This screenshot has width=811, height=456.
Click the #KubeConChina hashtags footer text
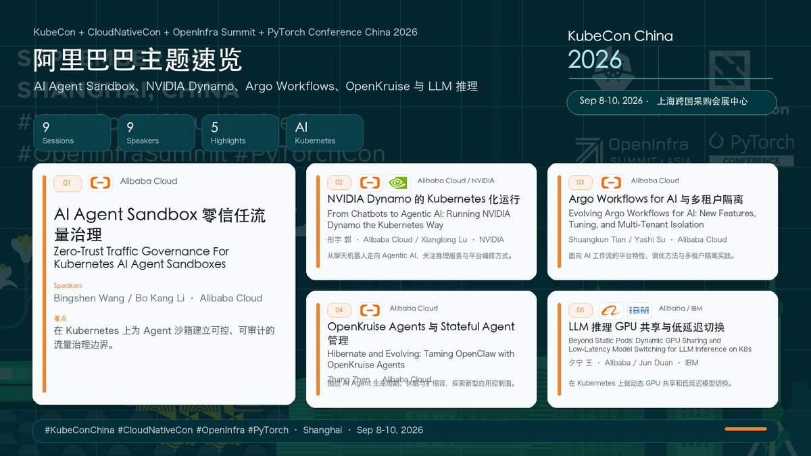coord(234,430)
